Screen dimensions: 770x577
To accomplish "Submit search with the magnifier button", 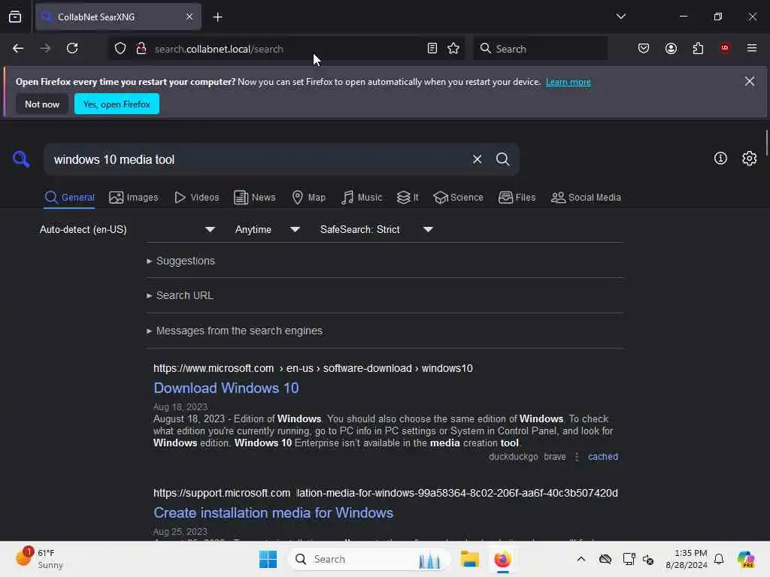I will 502,159.
